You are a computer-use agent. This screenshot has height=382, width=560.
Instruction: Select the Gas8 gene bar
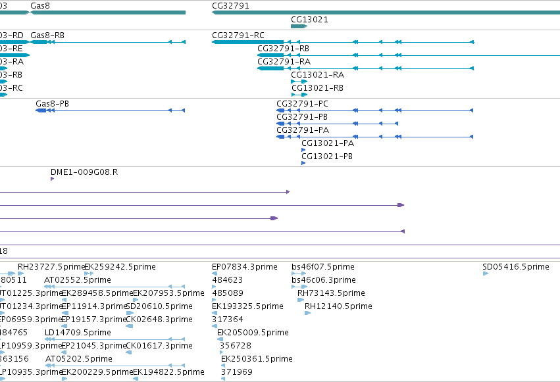pyautogui.click(x=108, y=12)
